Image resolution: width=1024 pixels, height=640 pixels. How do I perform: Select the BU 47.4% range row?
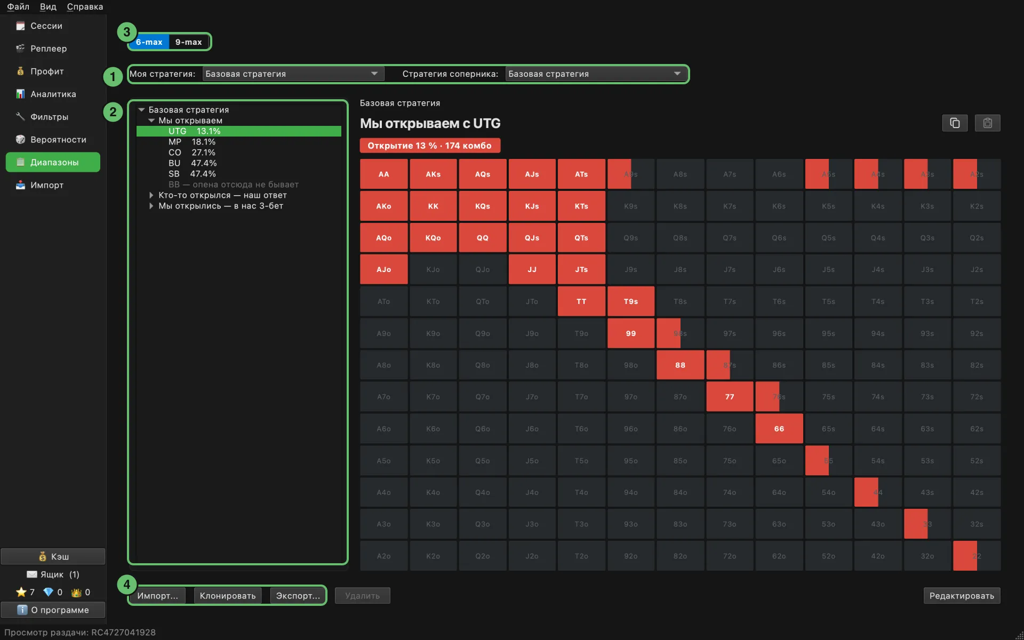pyautogui.click(x=239, y=163)
